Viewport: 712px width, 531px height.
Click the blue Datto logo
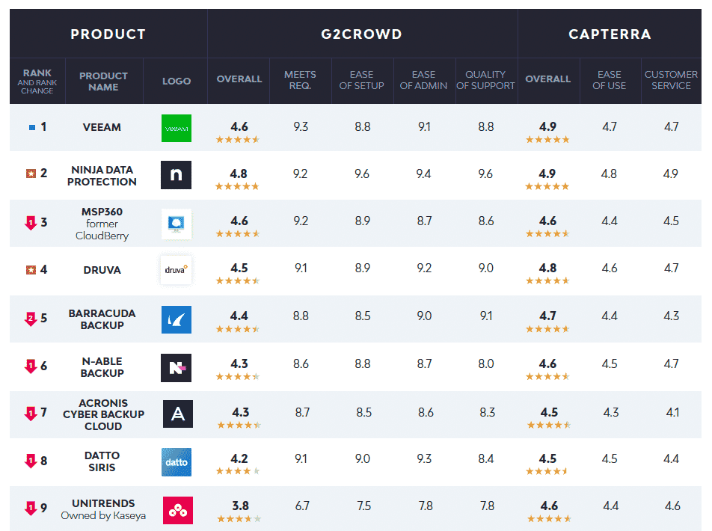coord(177,462)
